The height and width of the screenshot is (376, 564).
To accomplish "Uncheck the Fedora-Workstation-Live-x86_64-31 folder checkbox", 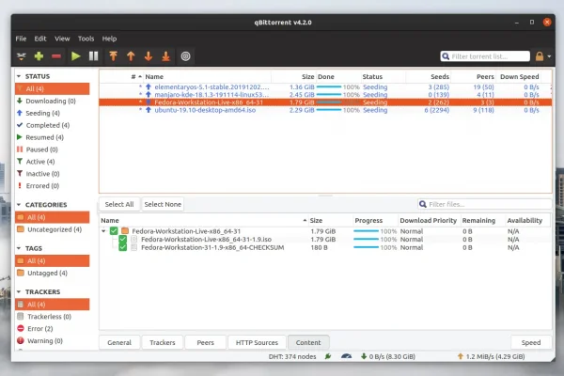I will [x=114, y=230].
